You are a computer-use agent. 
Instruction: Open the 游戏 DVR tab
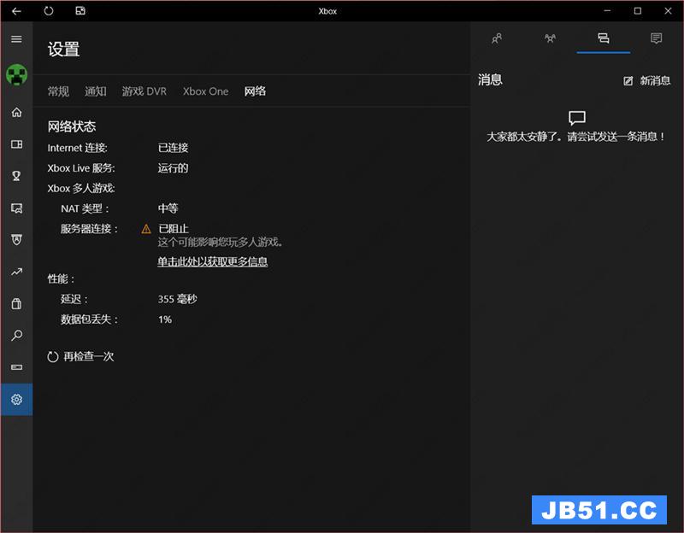144,91
